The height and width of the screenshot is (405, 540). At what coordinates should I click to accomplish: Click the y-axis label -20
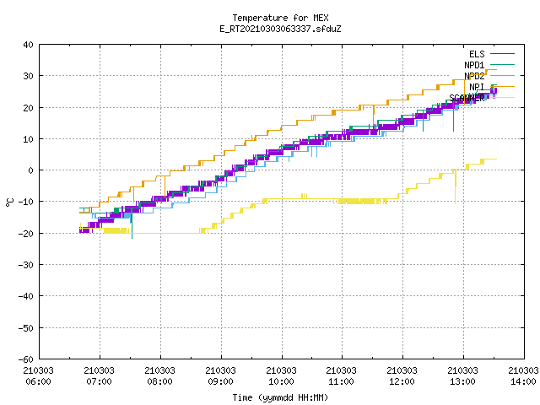point(26,234)
